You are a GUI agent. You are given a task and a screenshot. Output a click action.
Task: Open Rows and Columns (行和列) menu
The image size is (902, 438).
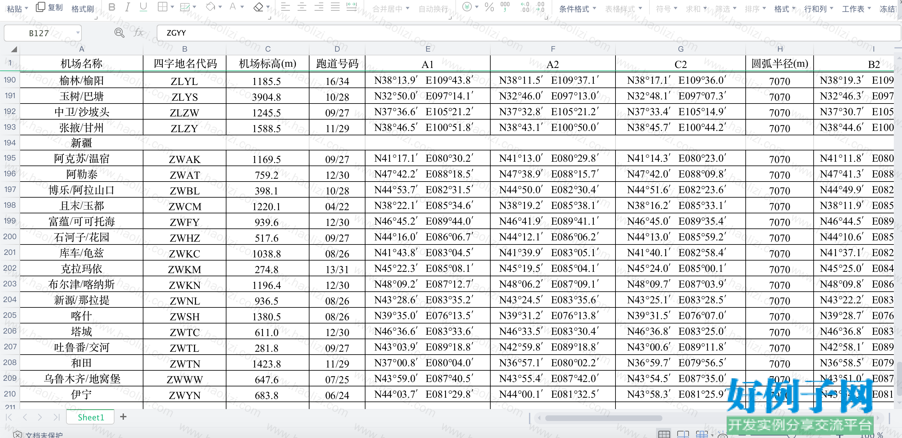click(818, 9)
